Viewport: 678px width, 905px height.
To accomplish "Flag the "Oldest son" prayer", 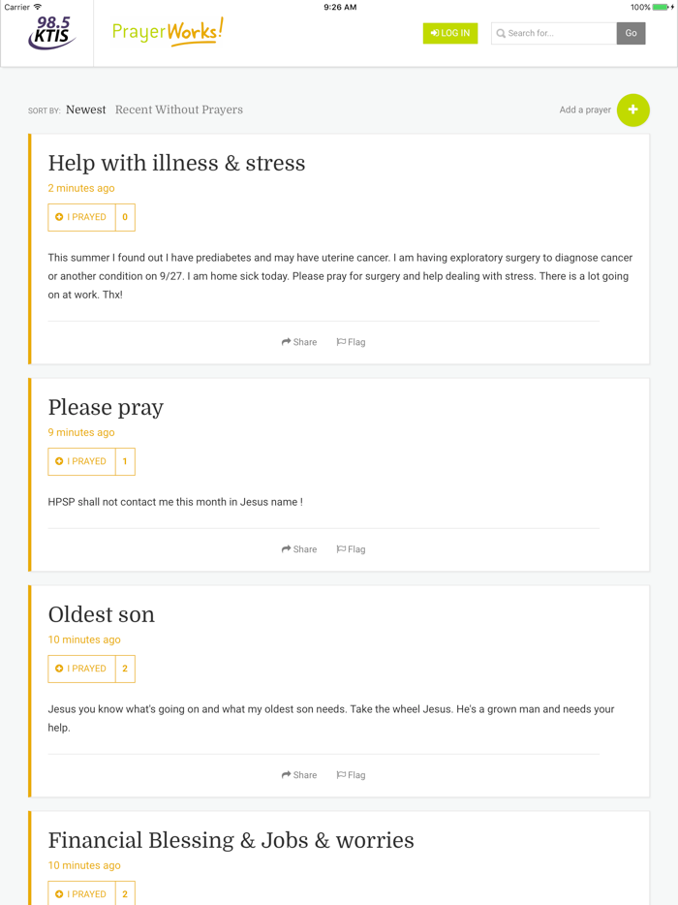I will pyautogui.click(x=351, y=774).
